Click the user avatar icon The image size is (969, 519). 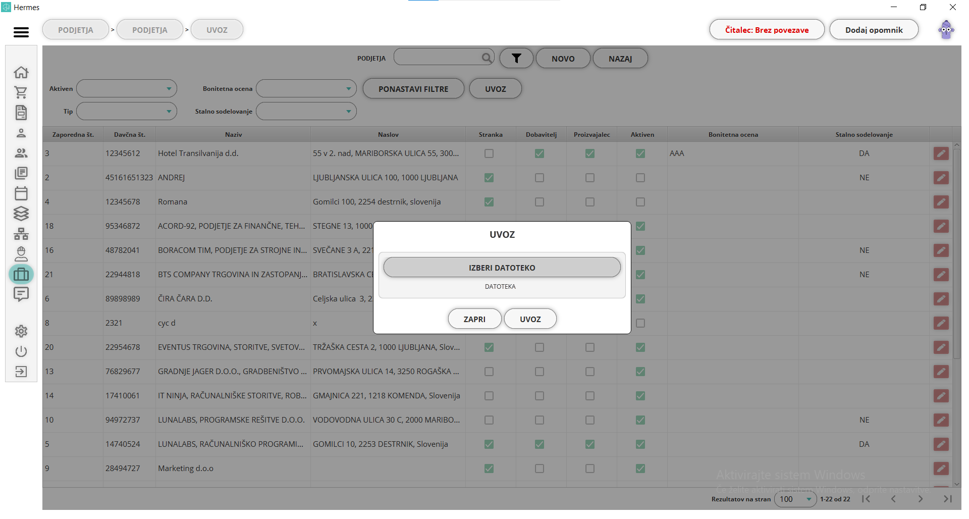(x=946, y=30)
